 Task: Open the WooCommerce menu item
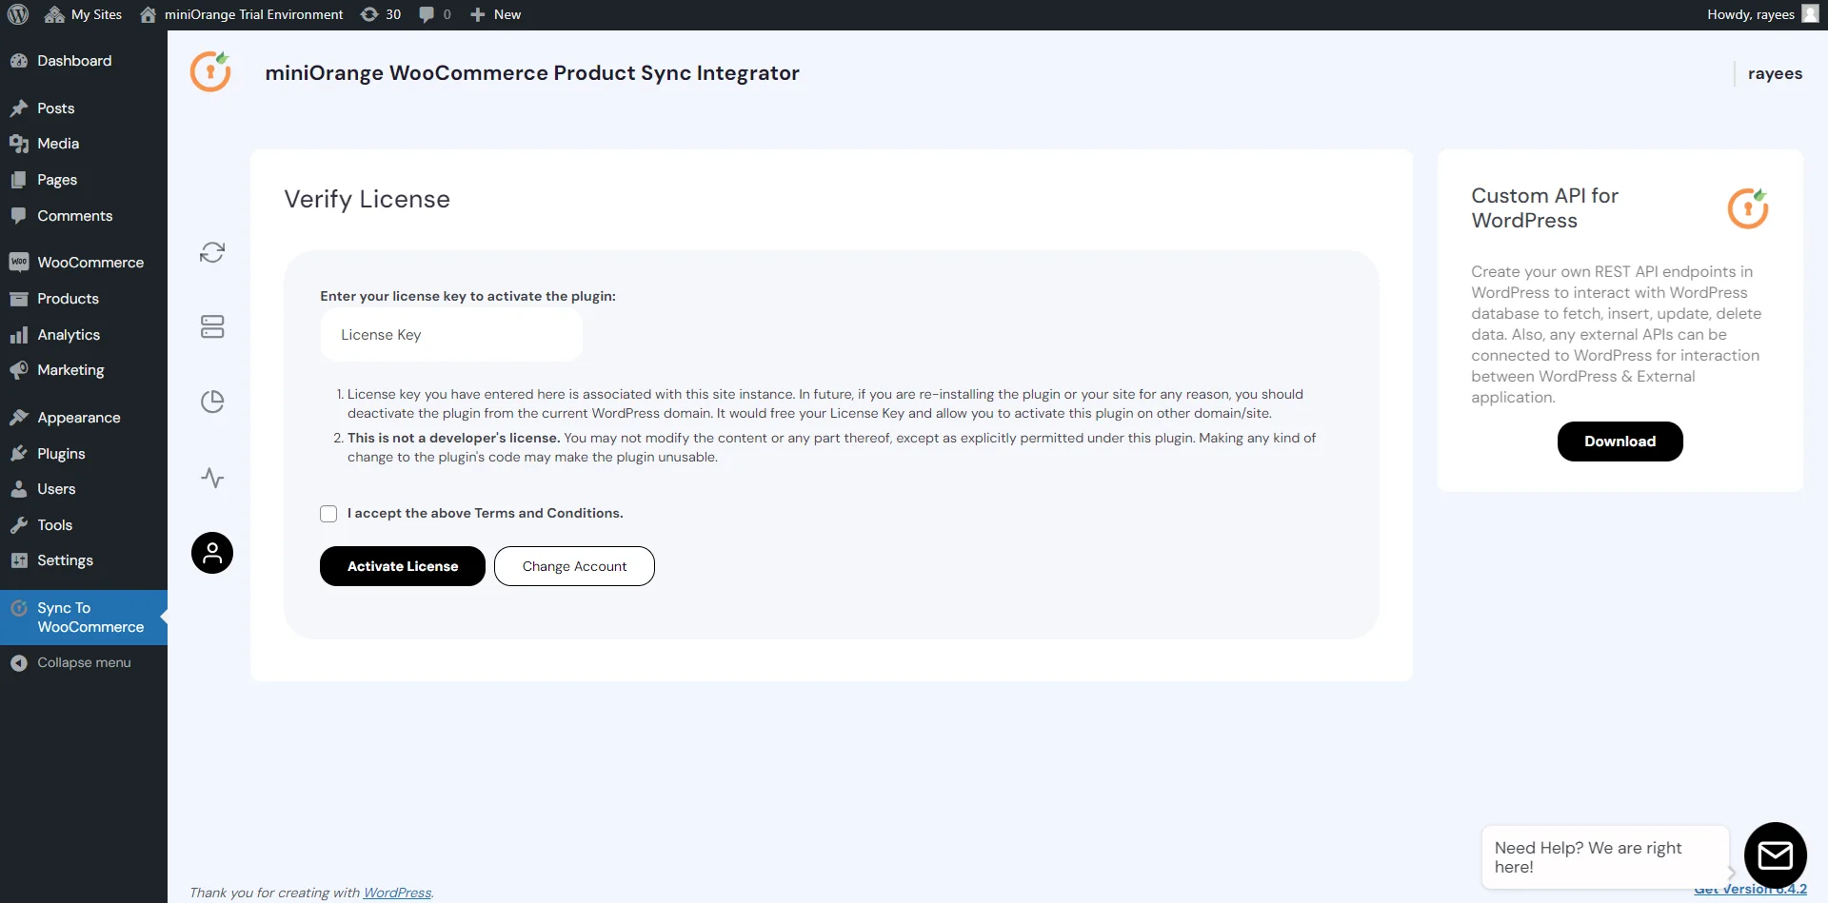[84, 263]
